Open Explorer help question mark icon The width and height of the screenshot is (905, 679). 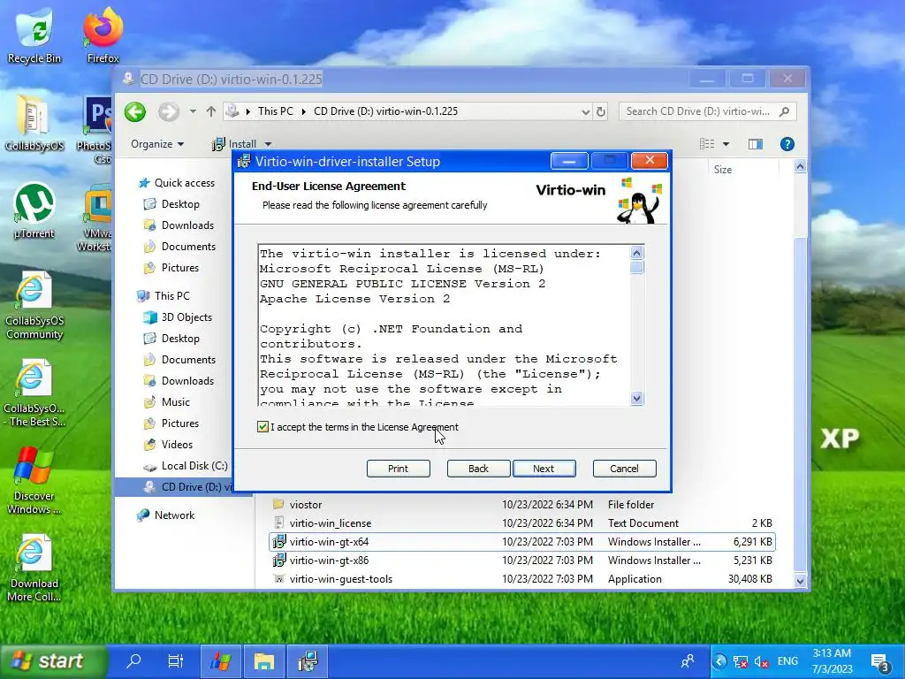(787, 144)
